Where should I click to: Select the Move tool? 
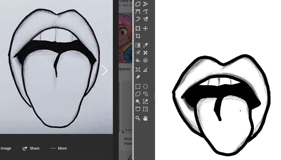145,28
